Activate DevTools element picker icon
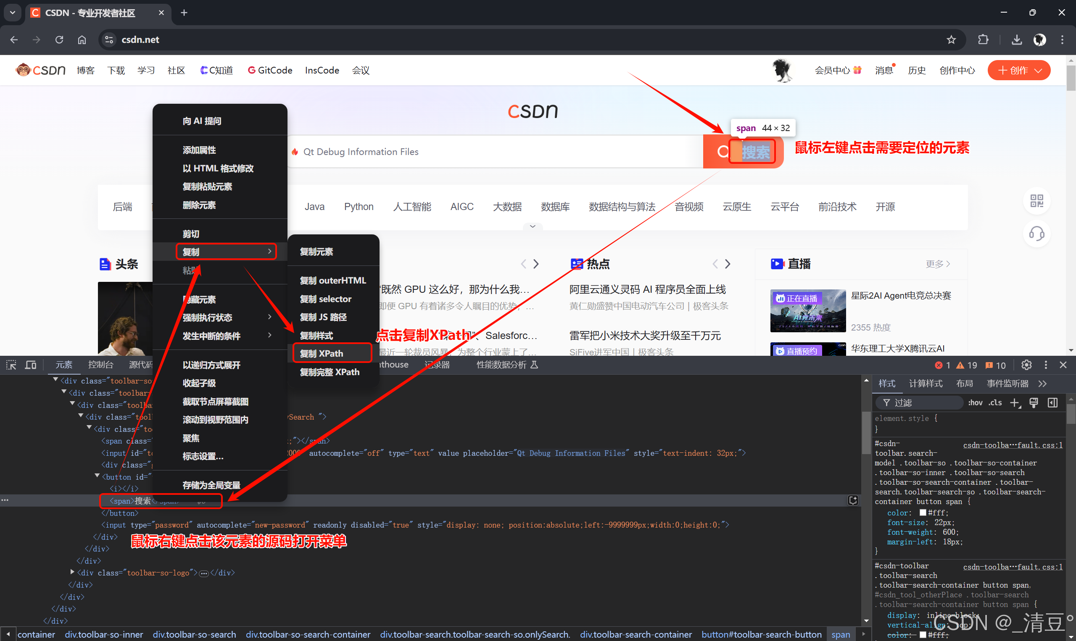 click(11, 365)
